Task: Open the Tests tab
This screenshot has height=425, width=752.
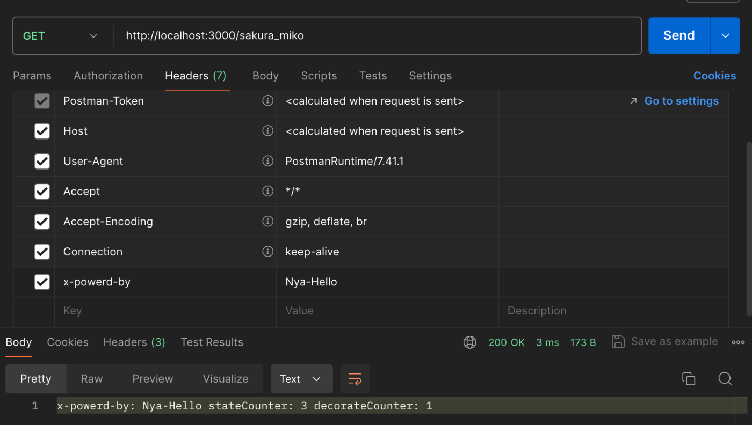Action: point(373,76)
